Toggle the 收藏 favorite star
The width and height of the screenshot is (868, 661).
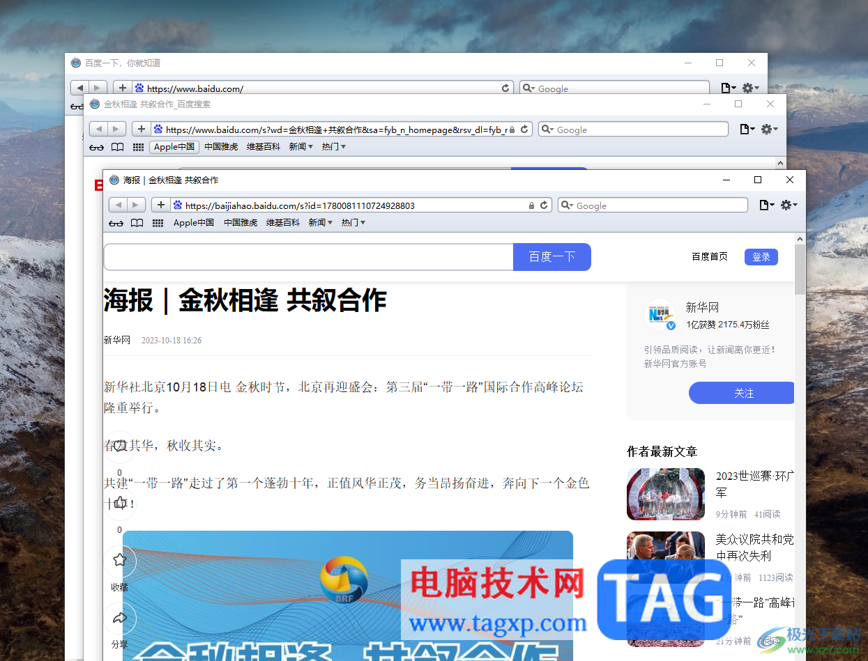(120, 561)
